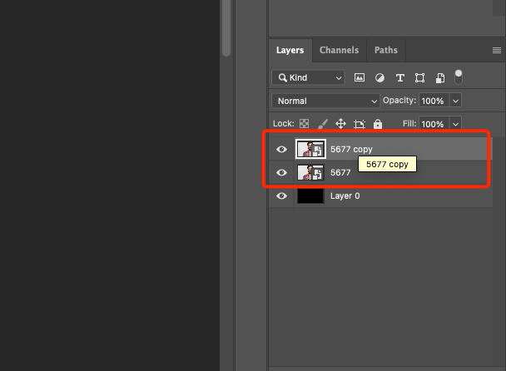Open the Kind filter dropdown
Screen dimensions: 506x371
pos(309,77)
